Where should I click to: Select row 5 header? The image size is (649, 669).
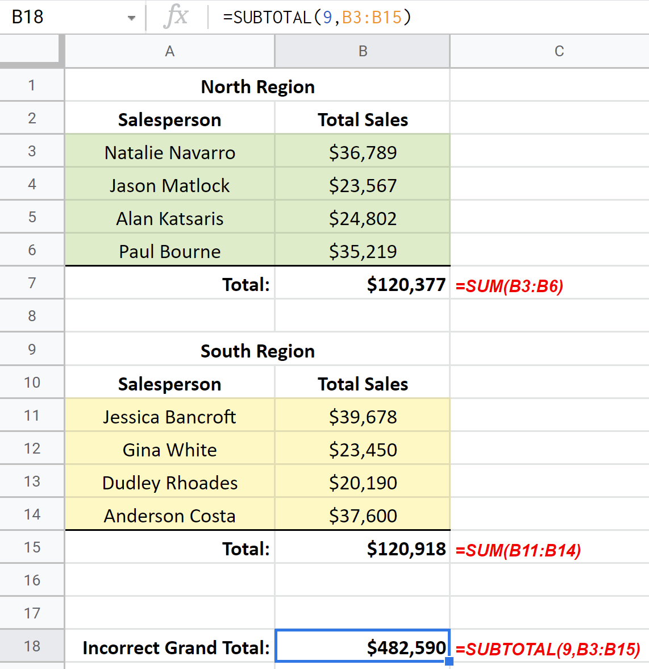(32, 217)
